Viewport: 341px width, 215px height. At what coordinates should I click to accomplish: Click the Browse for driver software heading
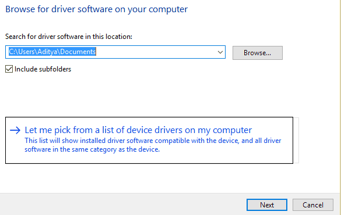coord(97,9)
